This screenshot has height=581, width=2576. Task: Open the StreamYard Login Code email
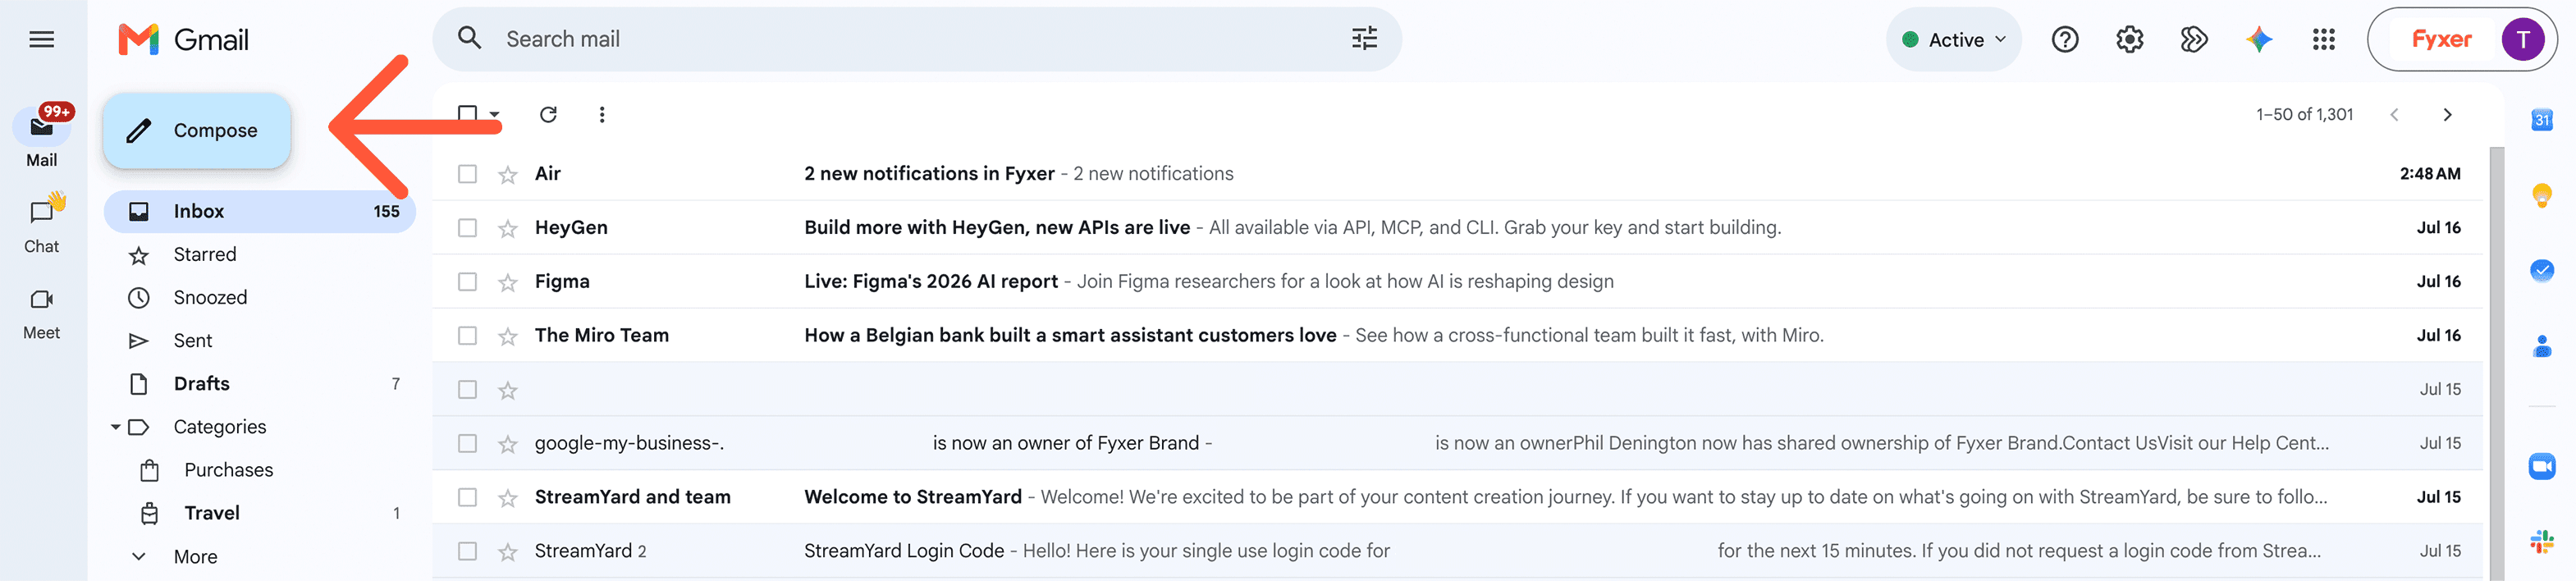click(1457, 551)
